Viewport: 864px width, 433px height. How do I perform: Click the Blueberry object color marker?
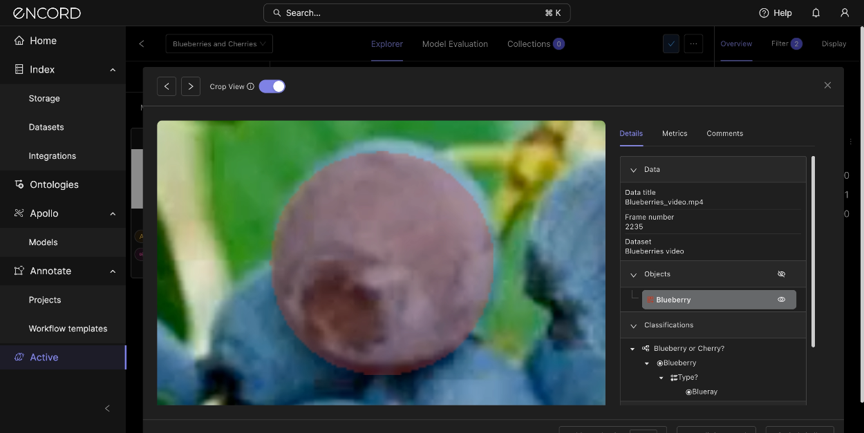click(650, 300)
